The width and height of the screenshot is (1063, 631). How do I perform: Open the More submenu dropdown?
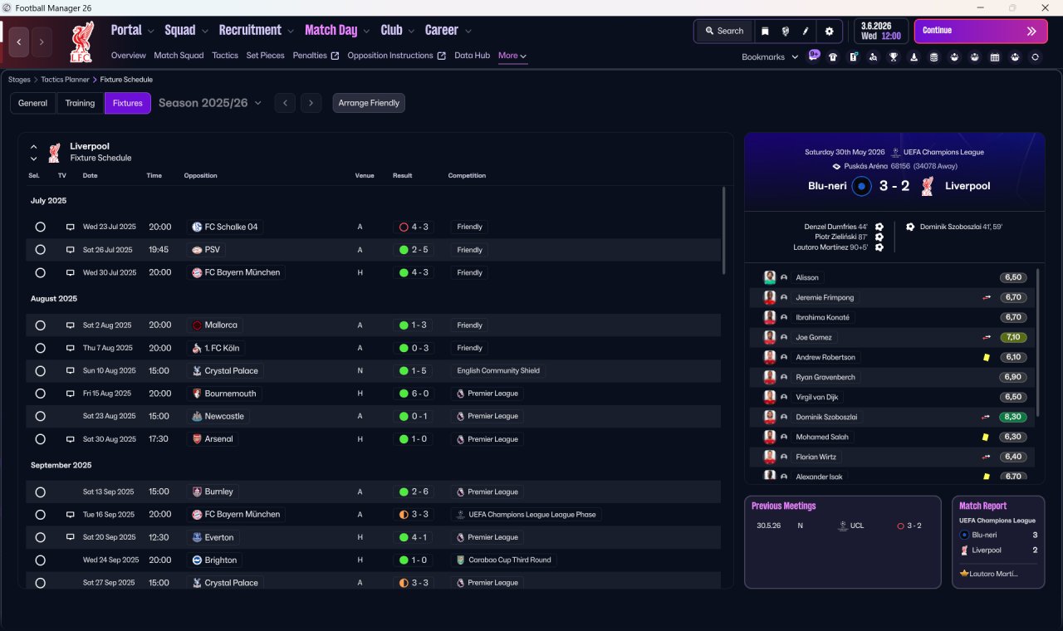pos(512,56)
